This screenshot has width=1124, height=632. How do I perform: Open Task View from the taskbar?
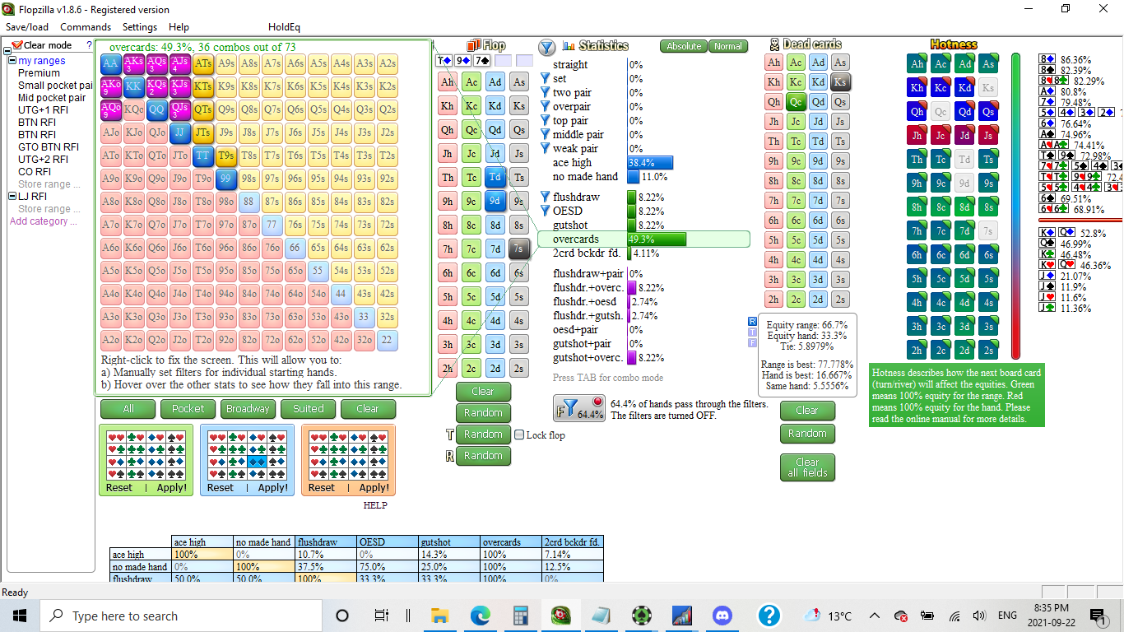[x=381, y=616]
